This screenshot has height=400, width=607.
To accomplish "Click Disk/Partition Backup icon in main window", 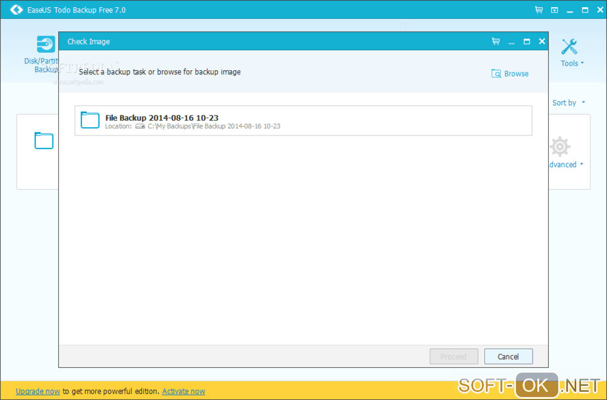I will [46, 44].
